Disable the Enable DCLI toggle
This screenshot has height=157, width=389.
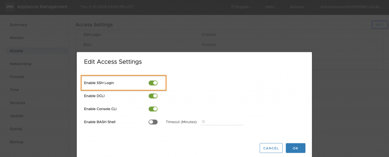tap(153, 96)
